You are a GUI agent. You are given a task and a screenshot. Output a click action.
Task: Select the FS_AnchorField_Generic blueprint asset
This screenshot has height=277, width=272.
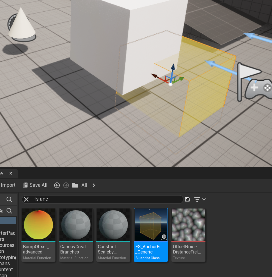click(x=151, y=235)
